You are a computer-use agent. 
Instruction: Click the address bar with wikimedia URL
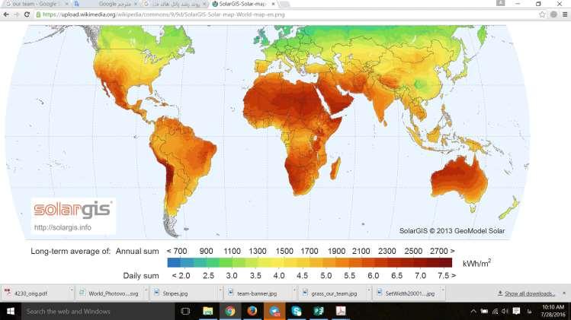point(286,14)
